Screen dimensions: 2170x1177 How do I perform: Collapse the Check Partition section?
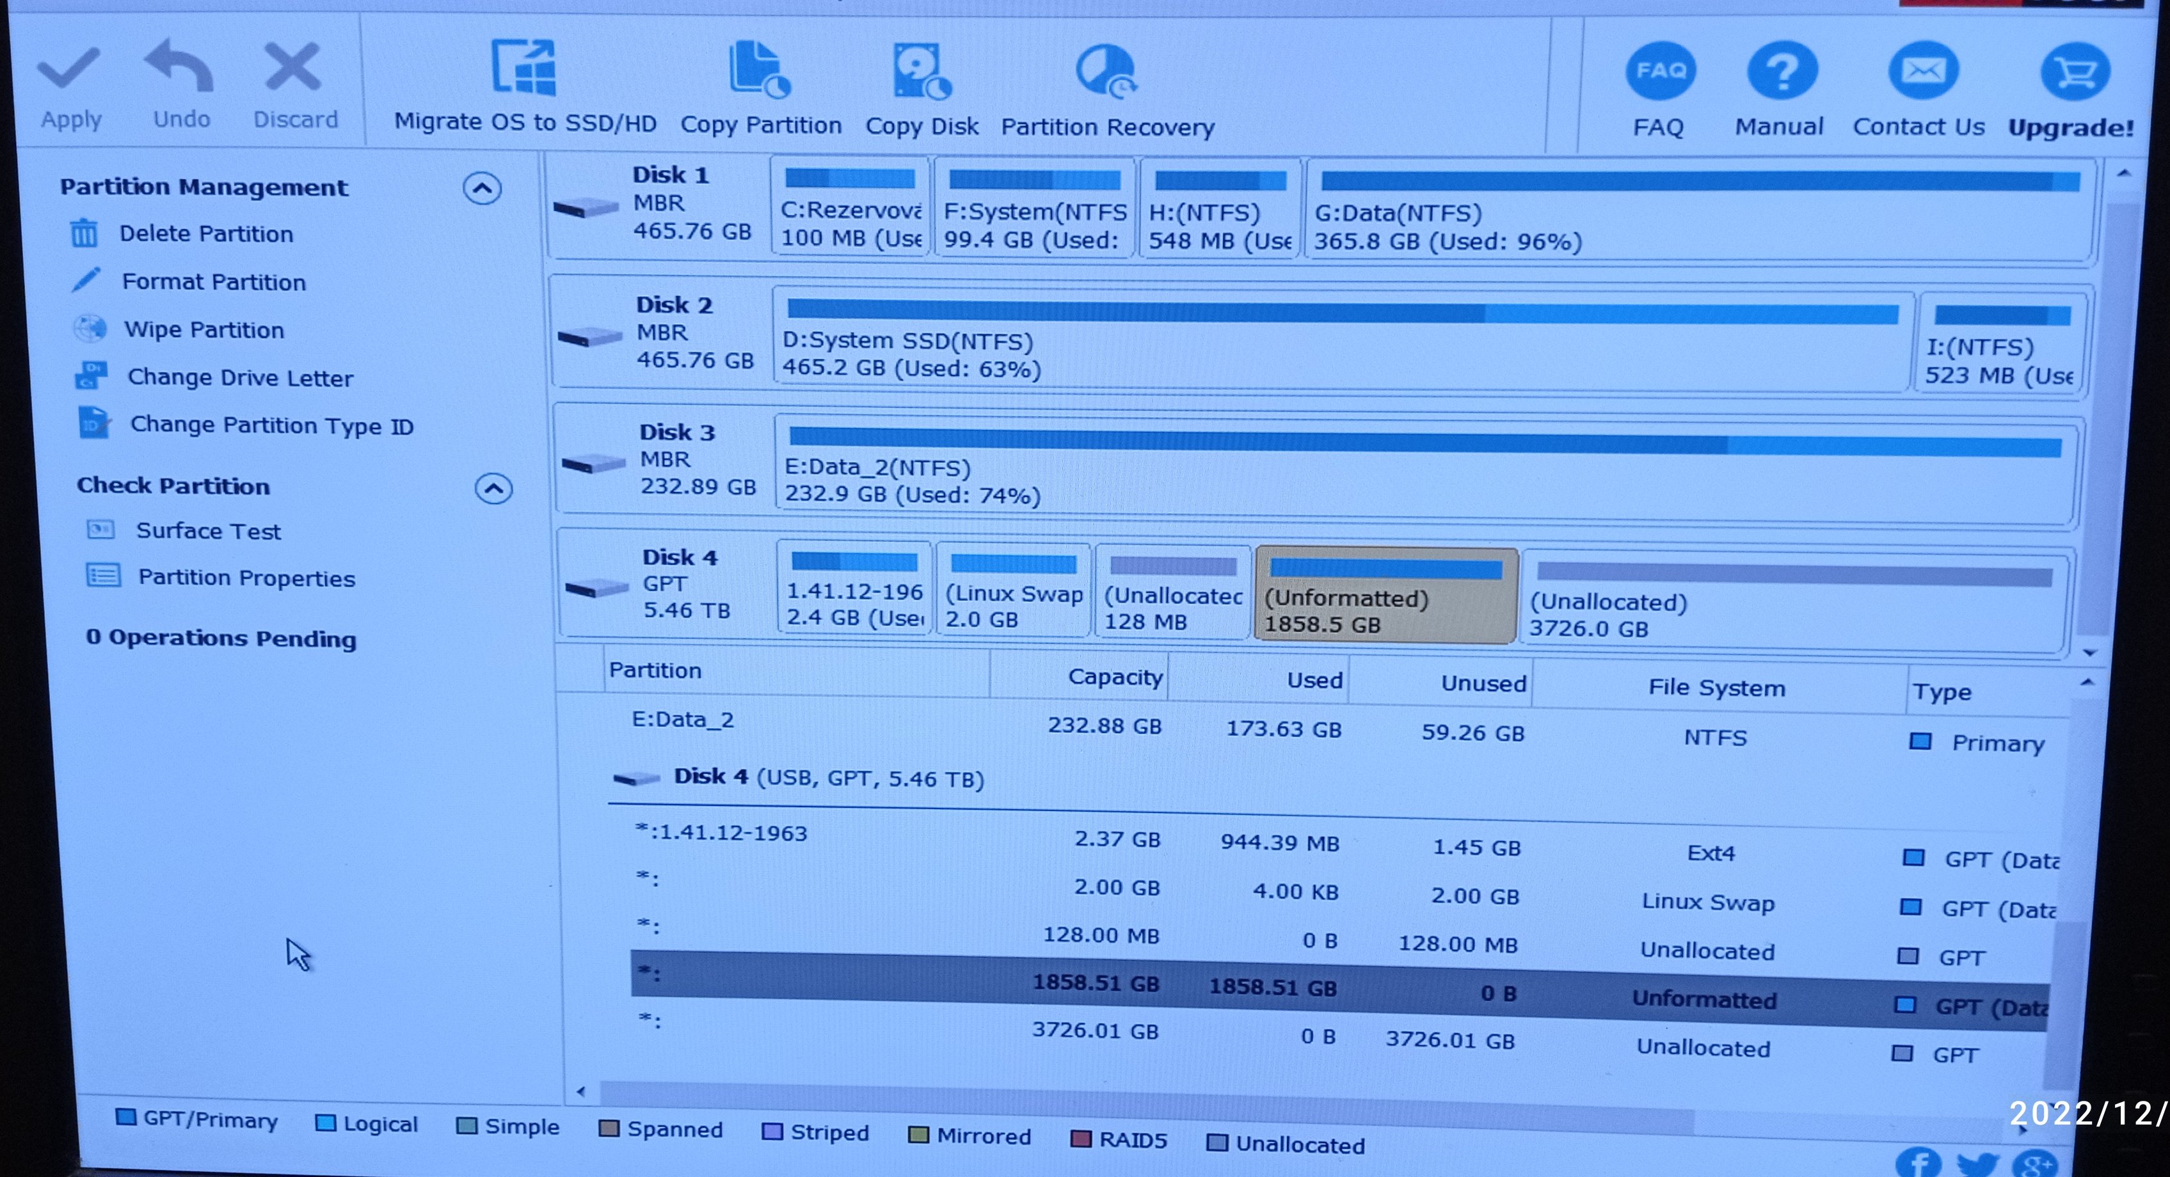(x=493, y=489)
